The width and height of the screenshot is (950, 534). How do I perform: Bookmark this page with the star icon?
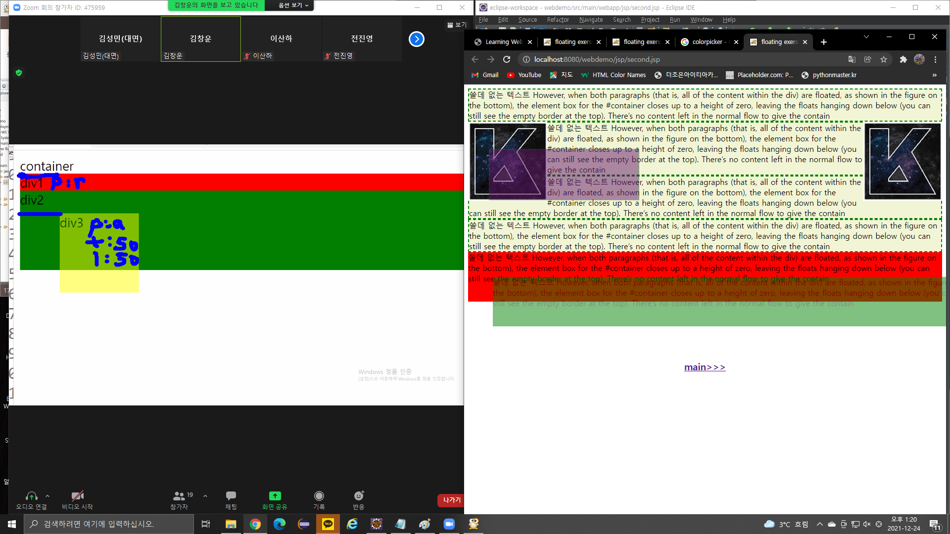pos(884,59)
